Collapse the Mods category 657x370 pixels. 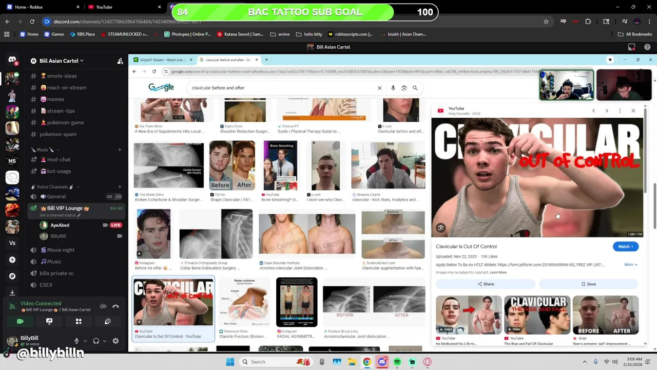46,150
